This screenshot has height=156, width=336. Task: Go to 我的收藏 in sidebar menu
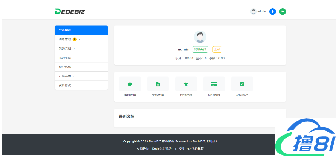click(x=65, y=58)
